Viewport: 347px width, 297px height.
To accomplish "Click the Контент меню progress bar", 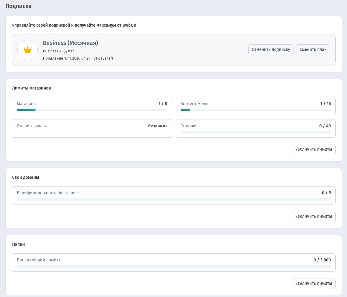I will 255,110.
